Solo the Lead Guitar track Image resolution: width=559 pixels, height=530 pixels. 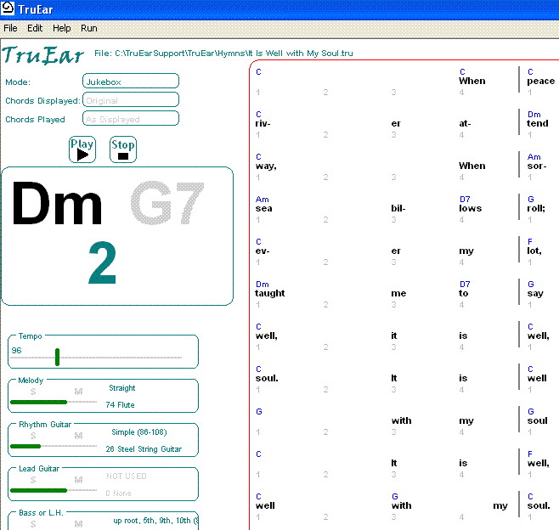33,480
